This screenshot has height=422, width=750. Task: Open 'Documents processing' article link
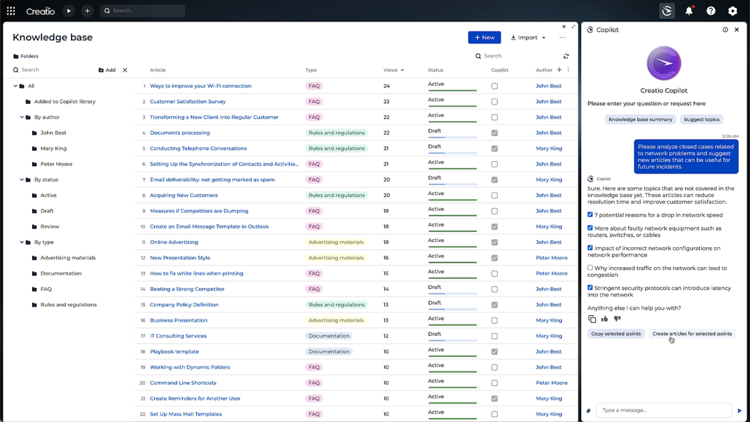(x=179, y=133)
